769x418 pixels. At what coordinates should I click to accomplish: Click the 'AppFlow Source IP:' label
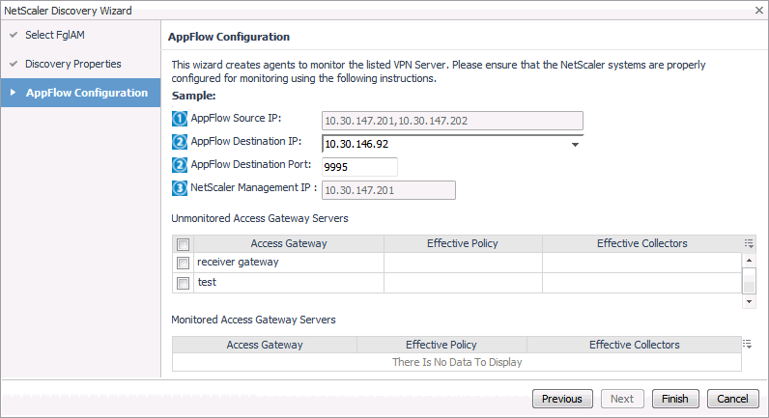click(x=236, y=118)
